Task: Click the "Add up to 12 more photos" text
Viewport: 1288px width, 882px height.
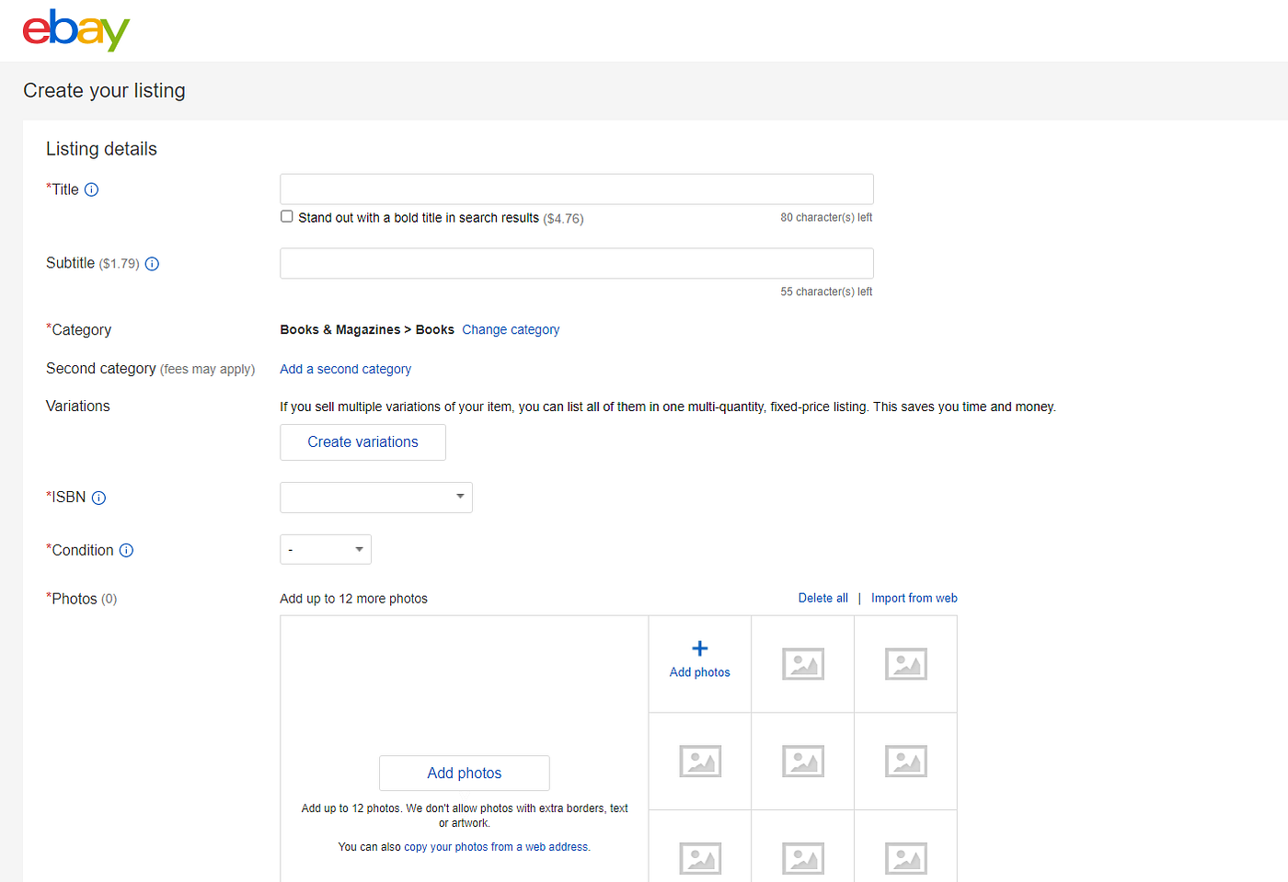Action: click(x=354, y=599)
